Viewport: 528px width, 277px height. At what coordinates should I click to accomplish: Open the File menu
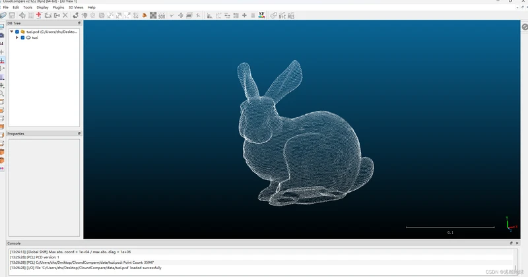[x=6, y=7]
